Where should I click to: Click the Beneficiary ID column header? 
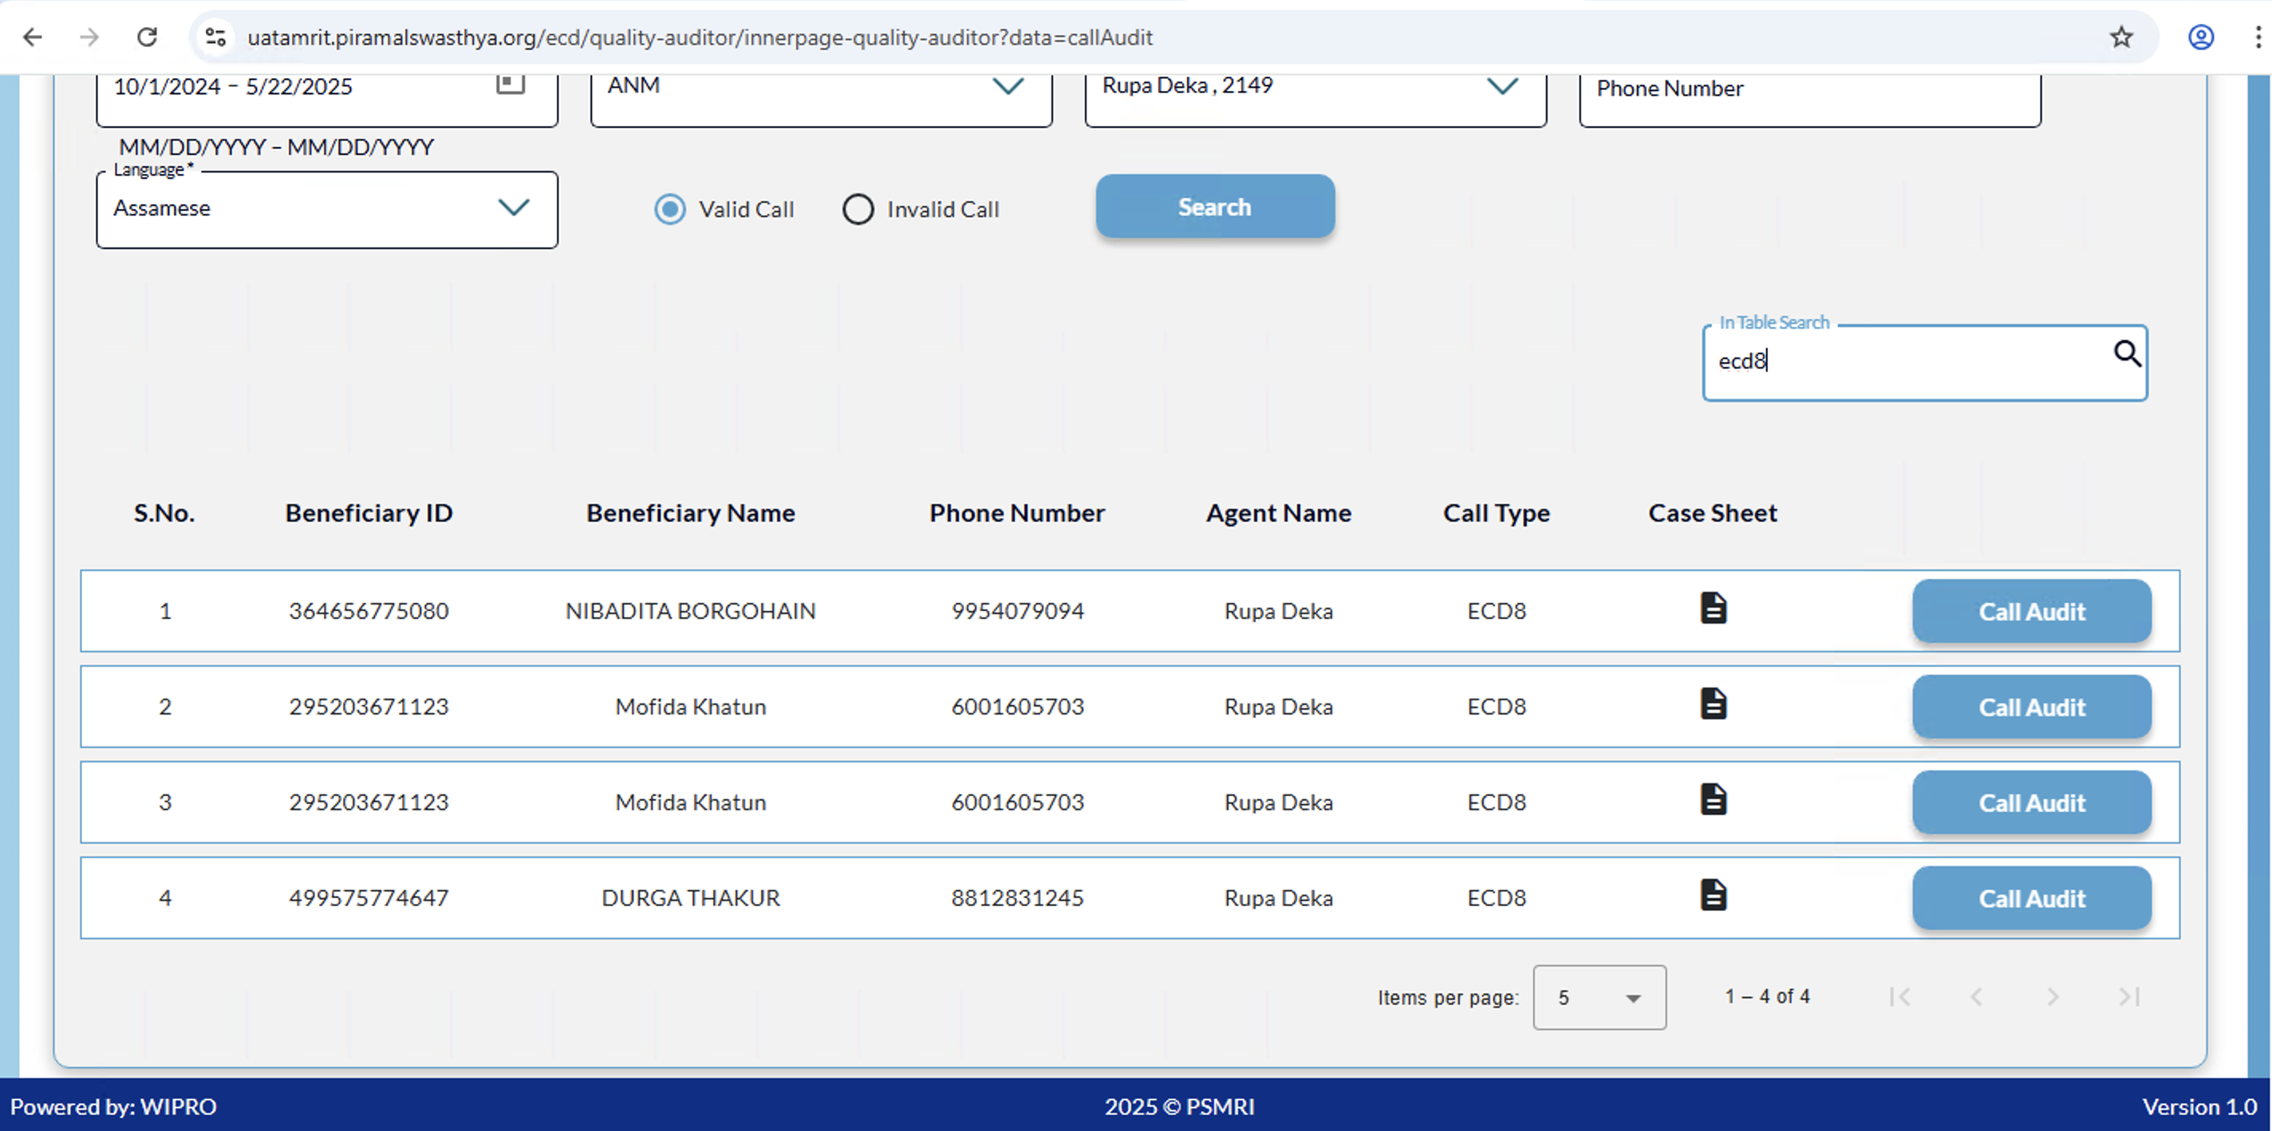pos(369,513)
